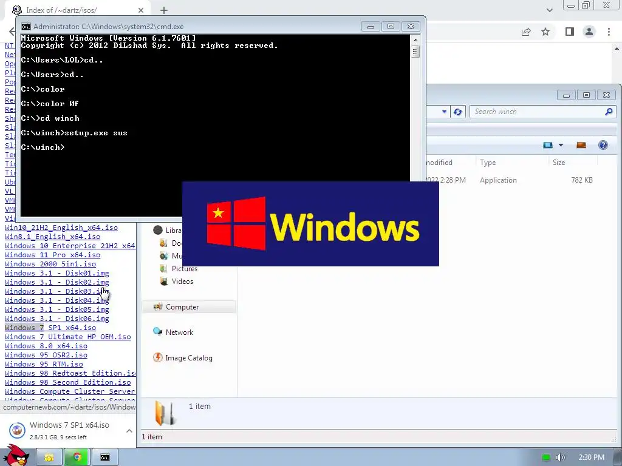Open Windows 95 OSR2.iso link
This screenshot has width=622, height=466.
click(x=46, y=355)
